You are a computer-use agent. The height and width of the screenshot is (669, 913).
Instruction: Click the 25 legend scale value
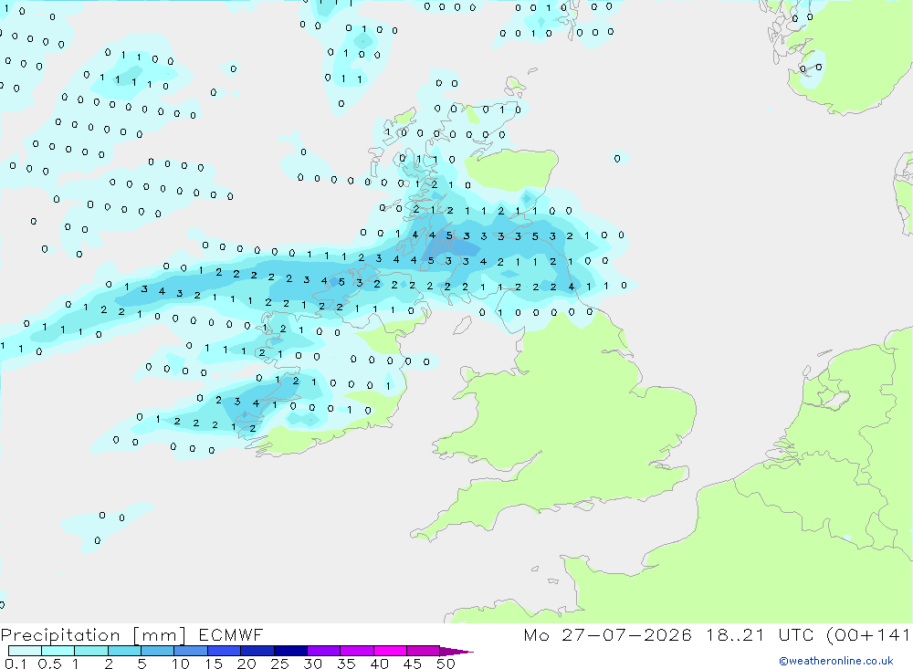click(280, 664)
